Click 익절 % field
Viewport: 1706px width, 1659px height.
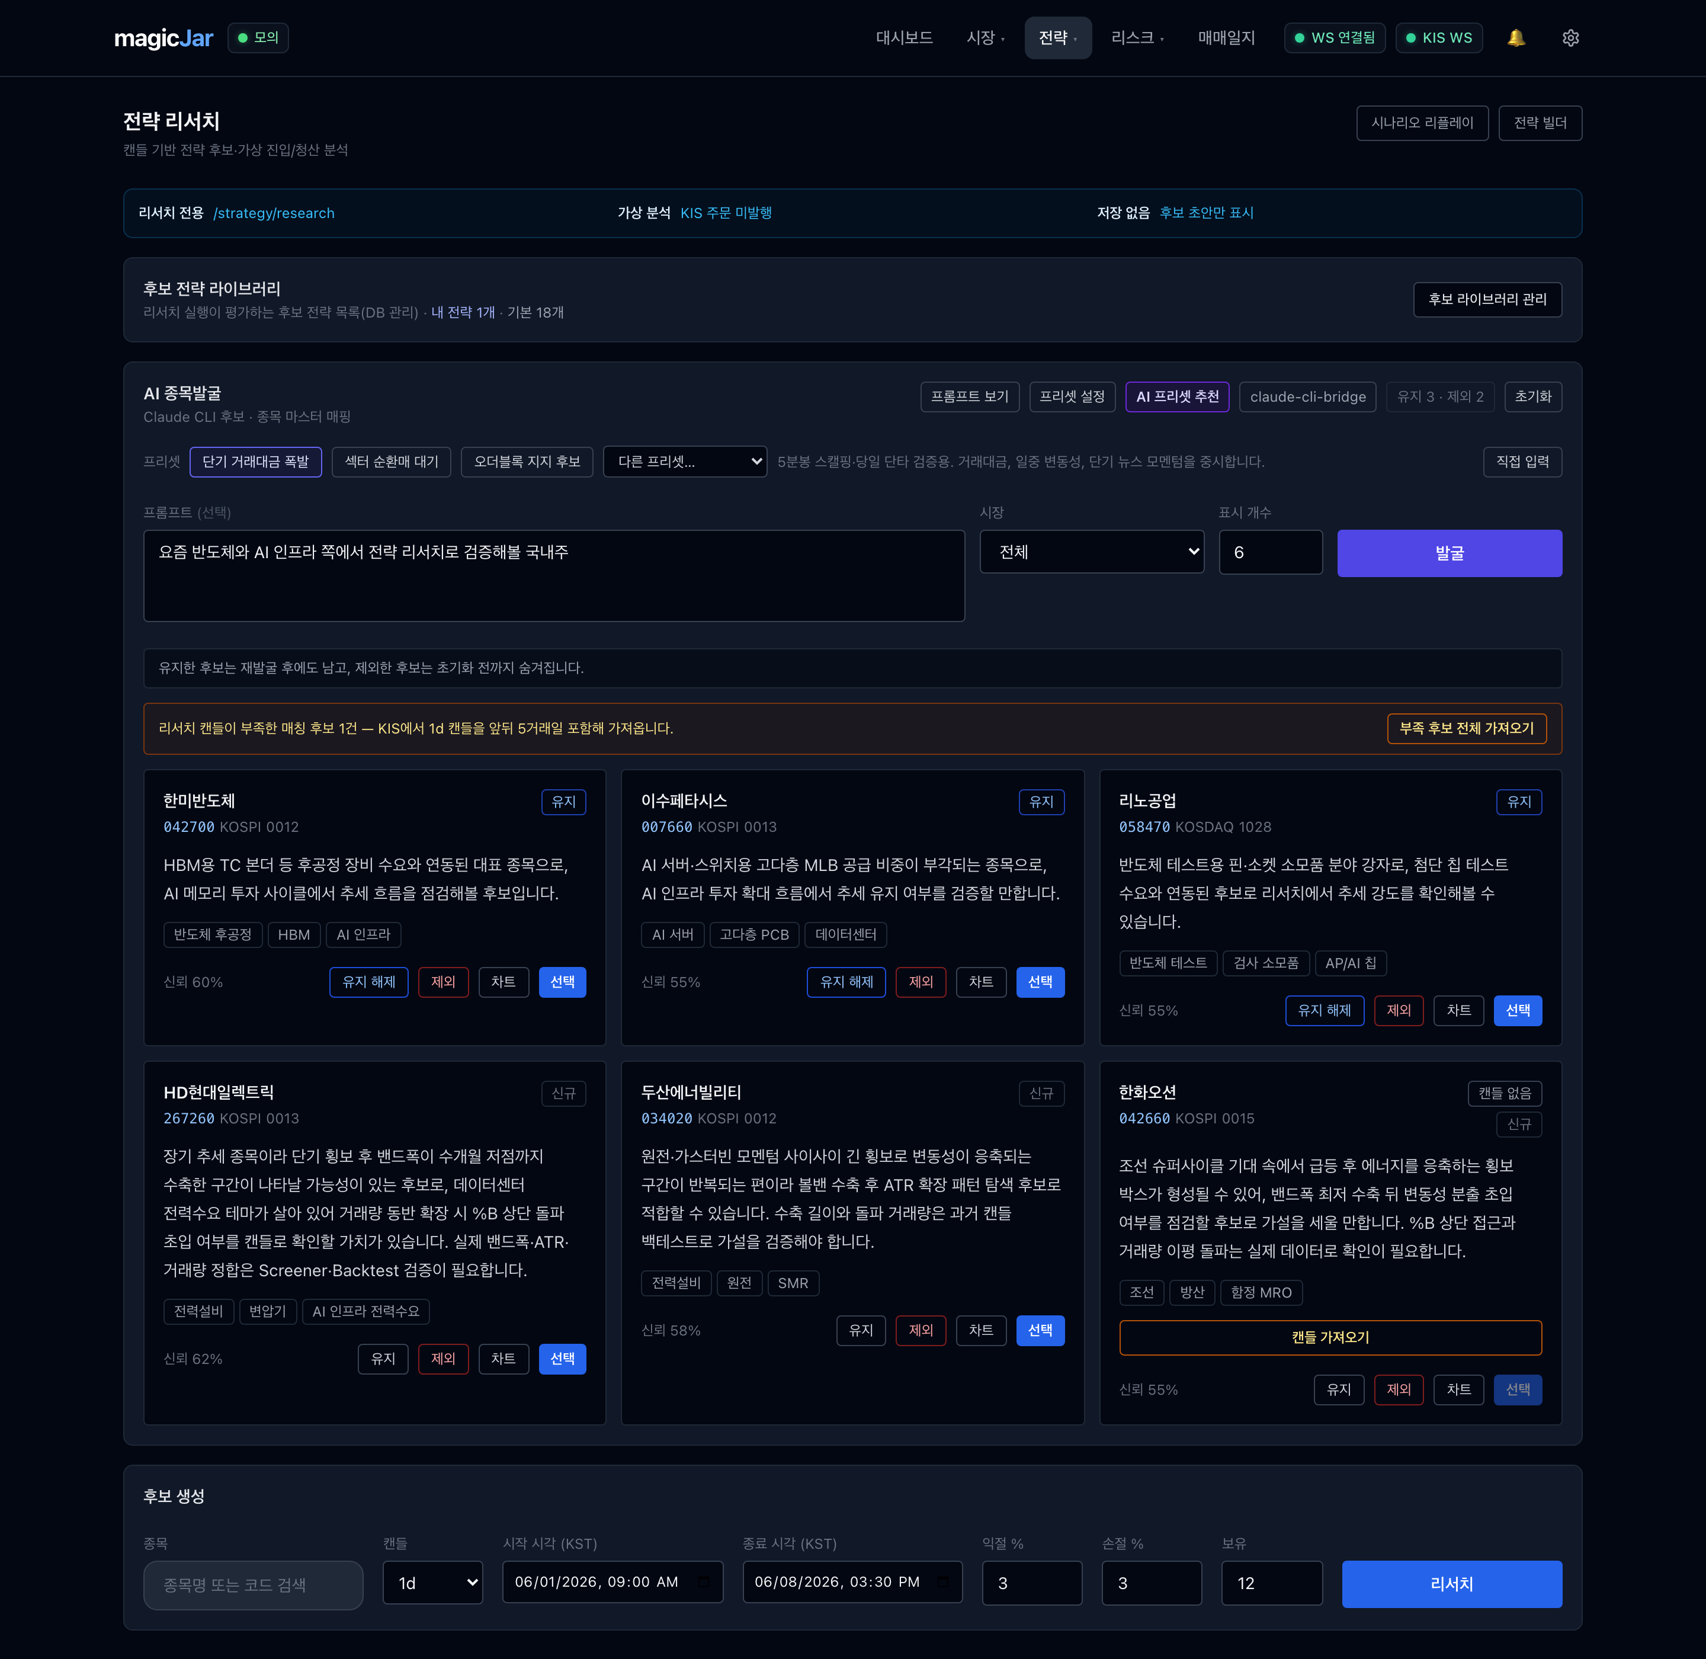(1032, 1583)
